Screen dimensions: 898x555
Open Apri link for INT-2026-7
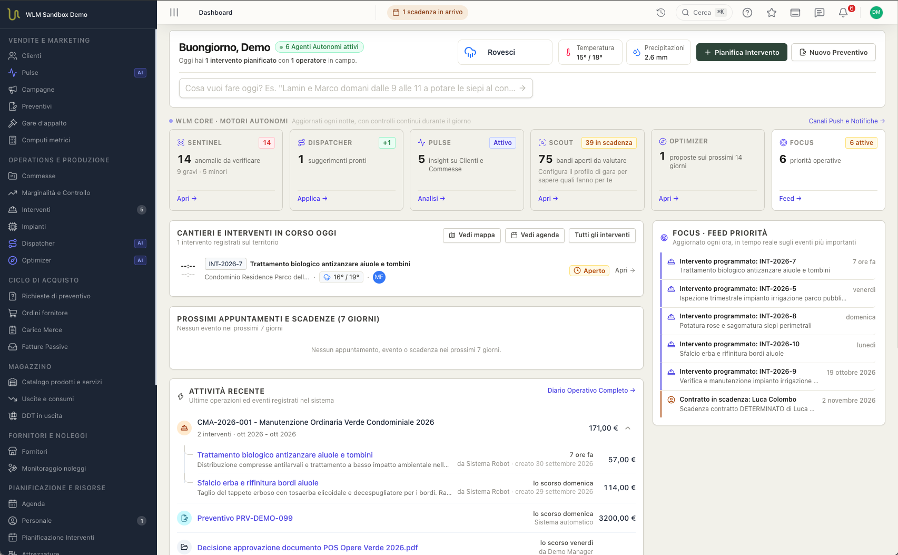point(625,270)
